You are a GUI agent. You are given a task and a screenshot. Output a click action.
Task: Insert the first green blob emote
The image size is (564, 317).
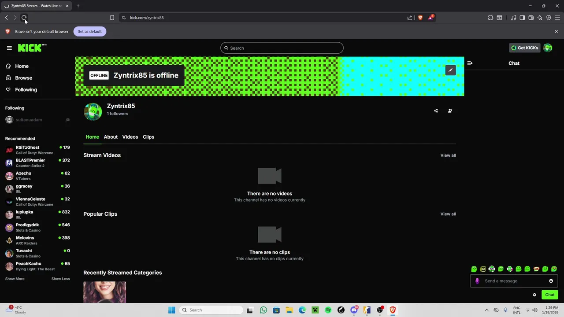[x=474, y=269]
